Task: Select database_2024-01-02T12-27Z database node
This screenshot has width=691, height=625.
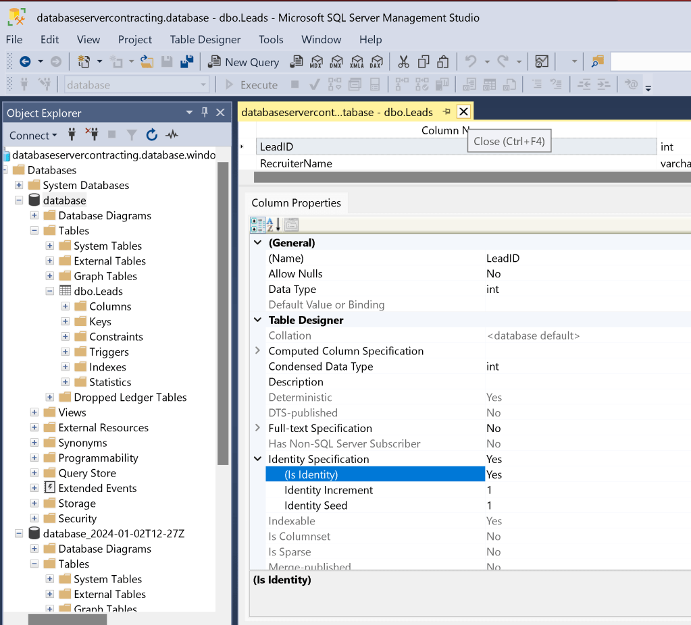Action: (113, 533)
